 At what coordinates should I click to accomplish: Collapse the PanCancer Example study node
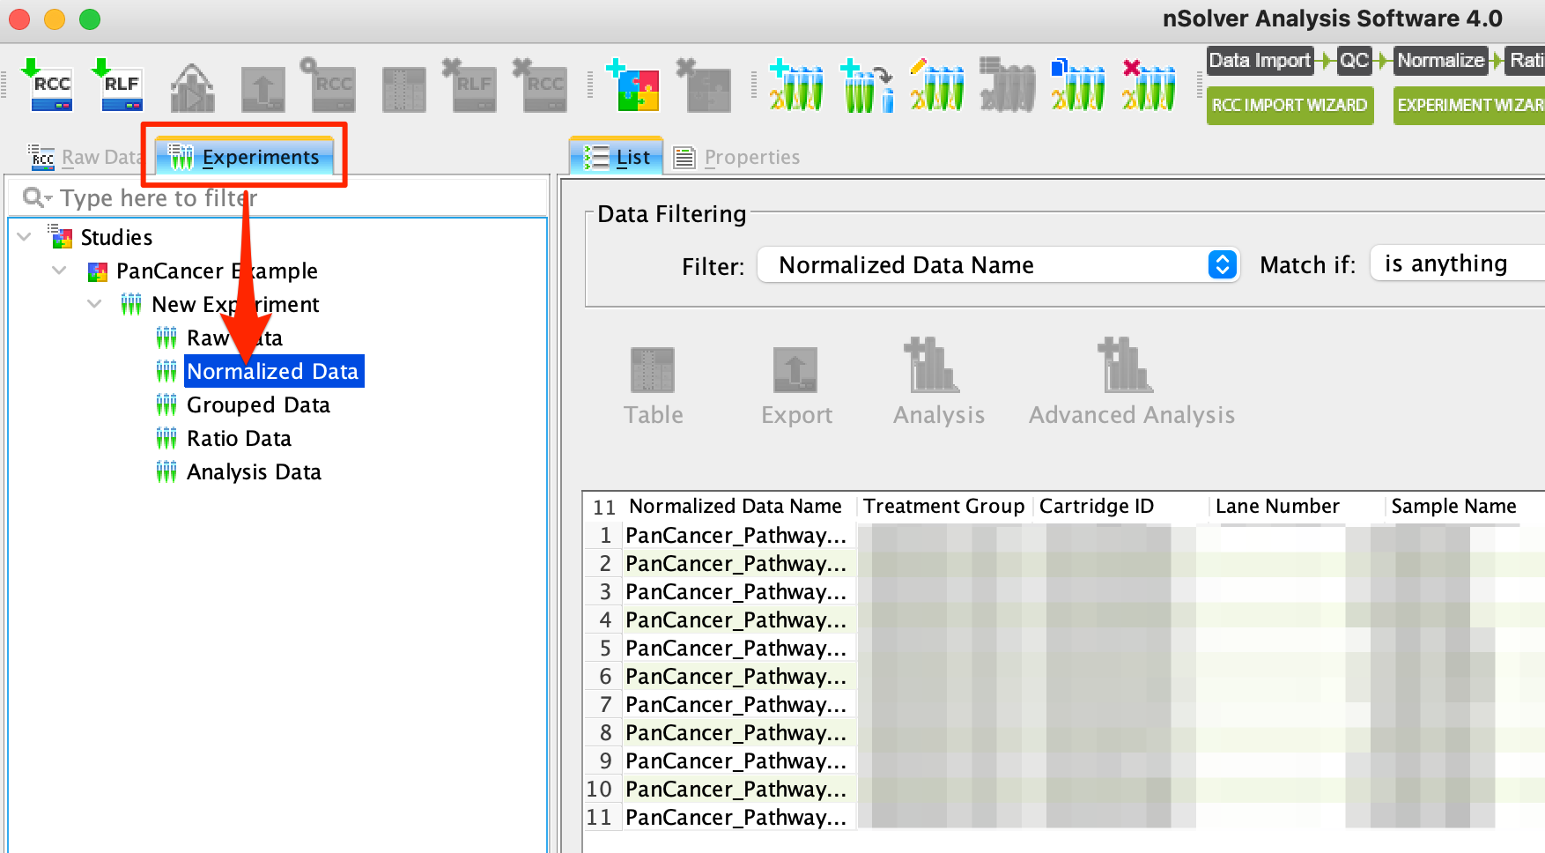[59, 271]
